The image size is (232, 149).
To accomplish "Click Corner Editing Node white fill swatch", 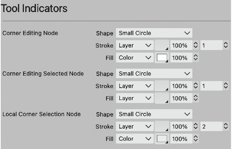I will 162,58.
